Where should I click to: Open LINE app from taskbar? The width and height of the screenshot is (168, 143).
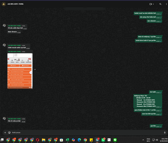115,140
